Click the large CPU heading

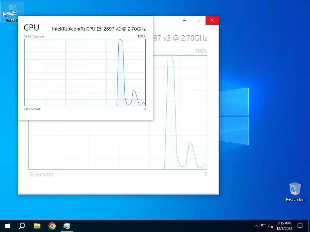(x=31, y=27)
